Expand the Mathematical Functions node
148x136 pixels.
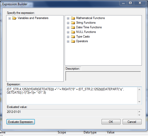coord(68,18)
